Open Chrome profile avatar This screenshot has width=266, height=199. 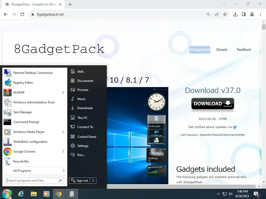point(252,15)
